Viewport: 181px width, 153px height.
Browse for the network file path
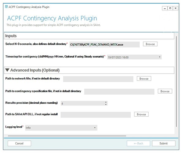point(144,79)
